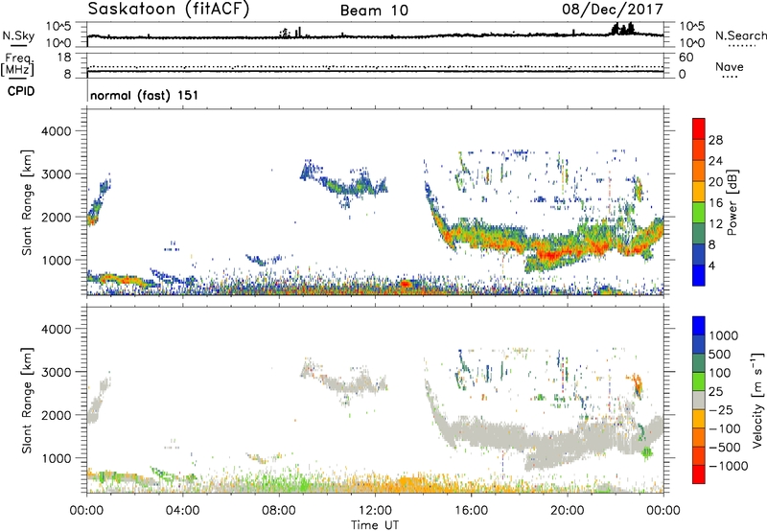
Task: Click the 04:00 time axis tick label
Action: (x=183, y=511)
